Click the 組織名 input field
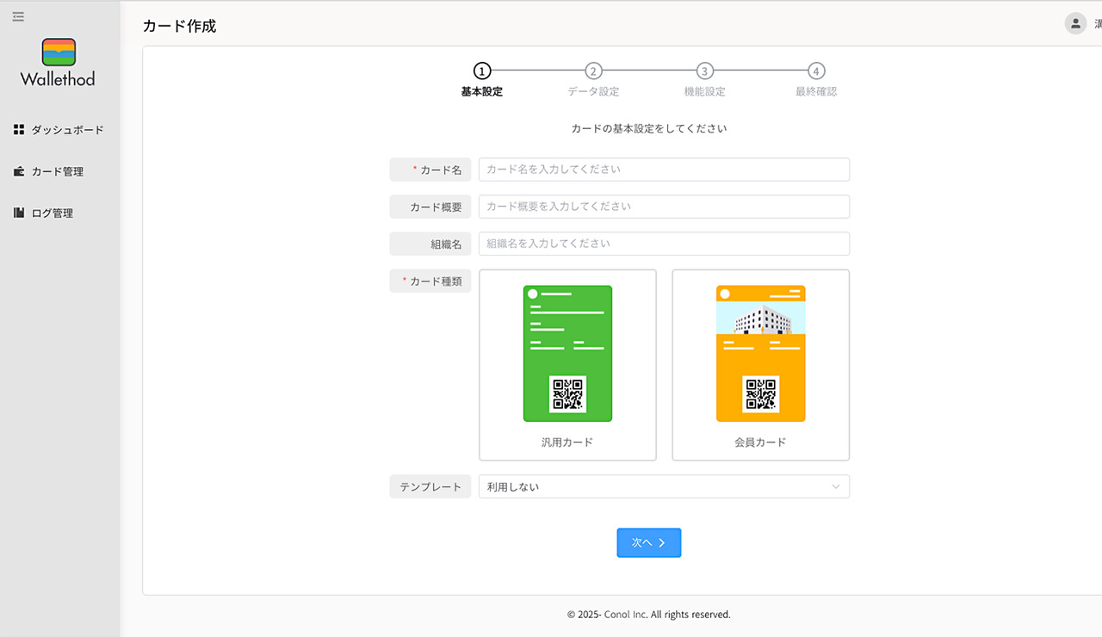The image size is (1102, 637). tap(663, 244)
